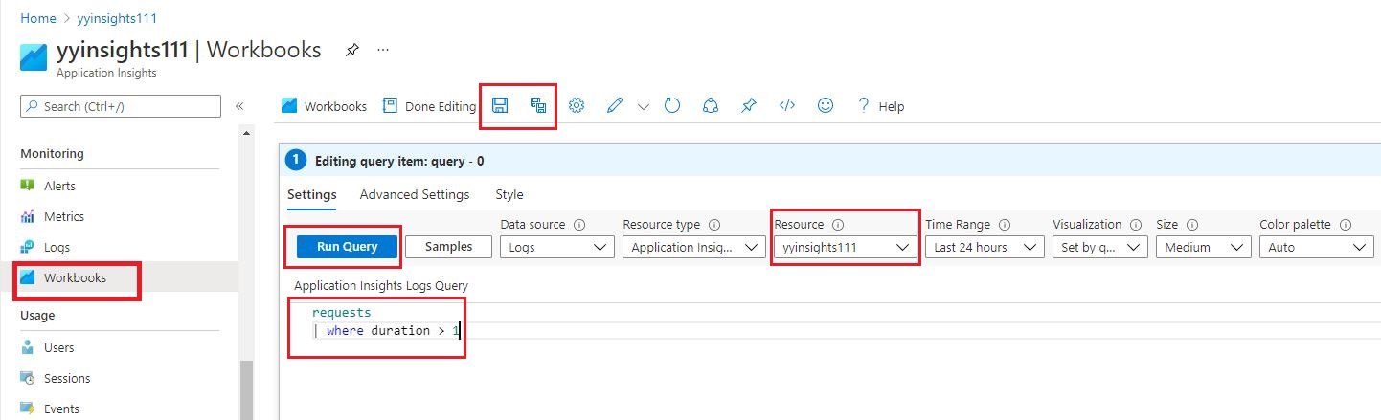The width and height of the screenshot is (1381, 420).
Task: Open the more options ellipsis by title
Action: 383,50
